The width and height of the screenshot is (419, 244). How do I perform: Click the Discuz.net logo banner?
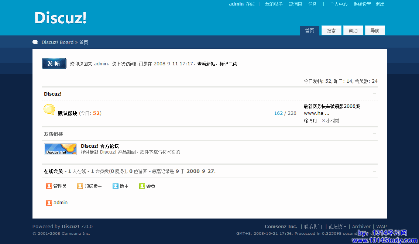point(60,149)
